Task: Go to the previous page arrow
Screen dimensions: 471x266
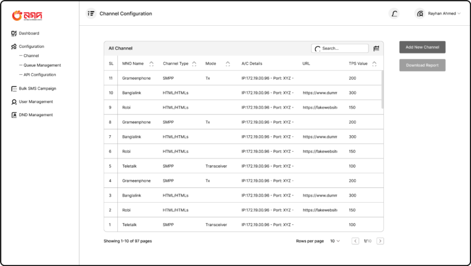Action: coord(355,241)
